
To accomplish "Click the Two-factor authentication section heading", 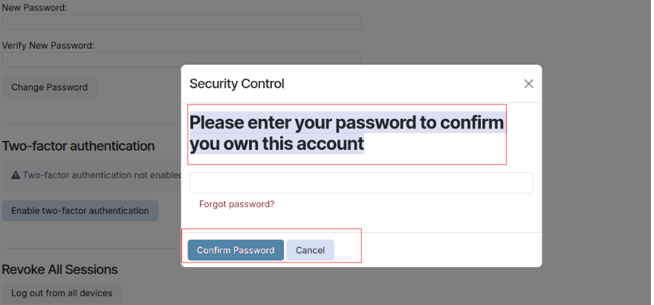I will click(78, 146).
